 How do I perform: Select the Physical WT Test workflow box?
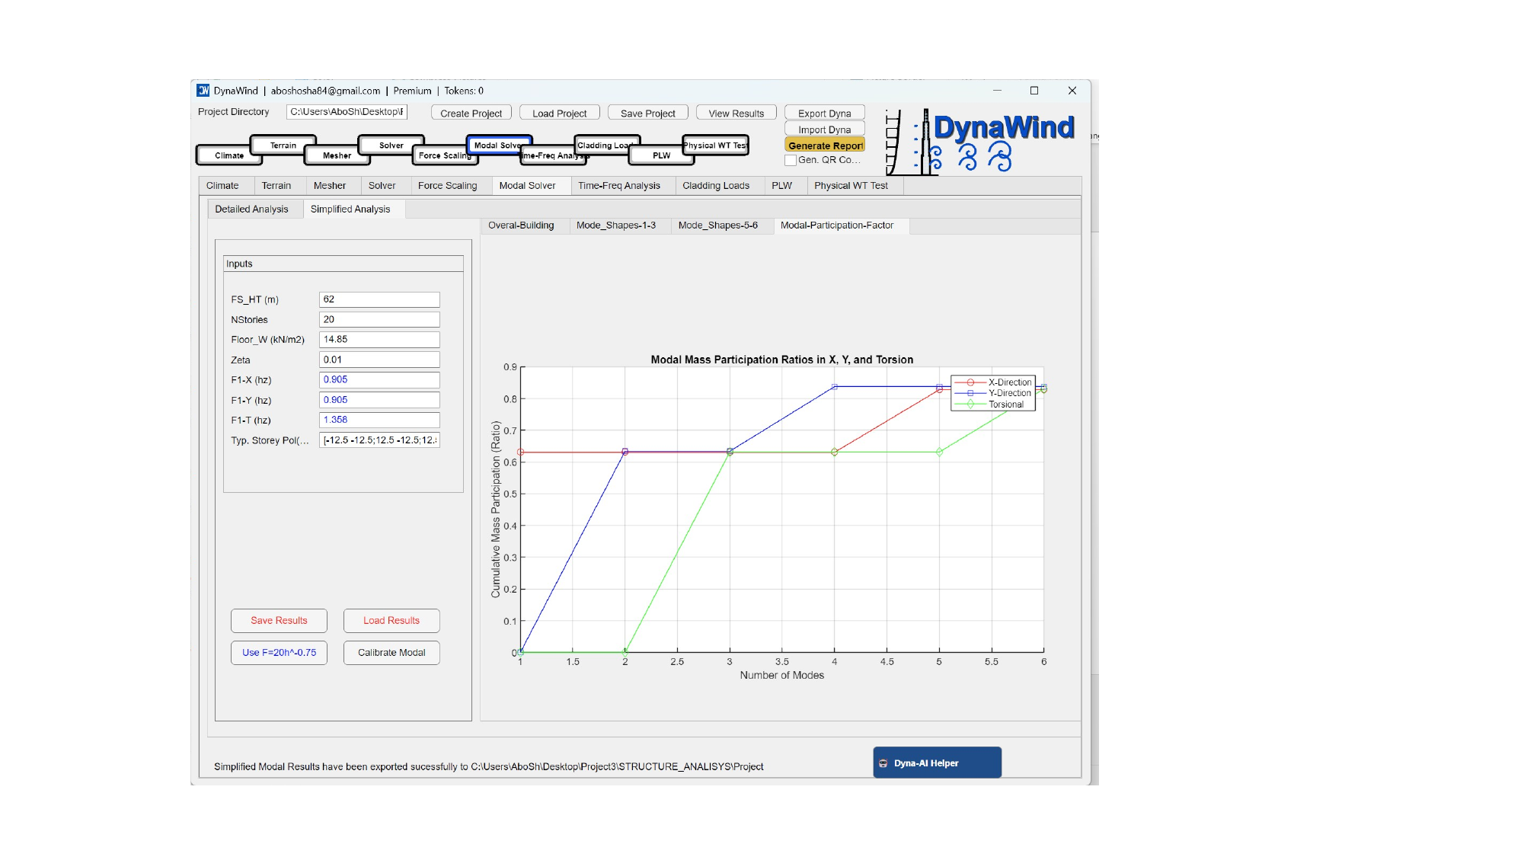(716, 145)
